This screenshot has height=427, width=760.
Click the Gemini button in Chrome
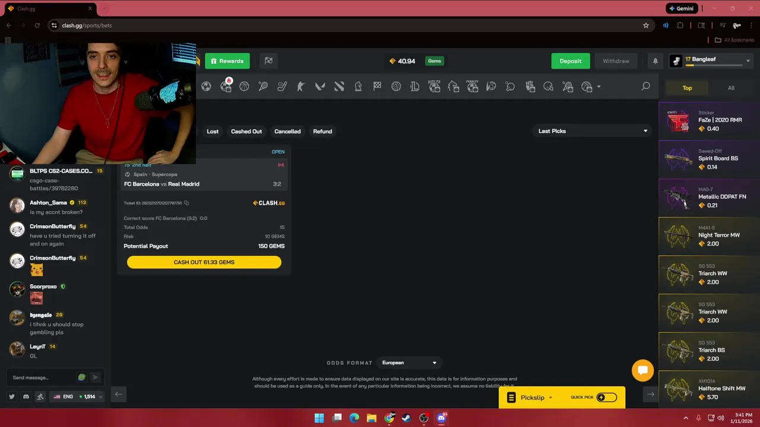680,8
